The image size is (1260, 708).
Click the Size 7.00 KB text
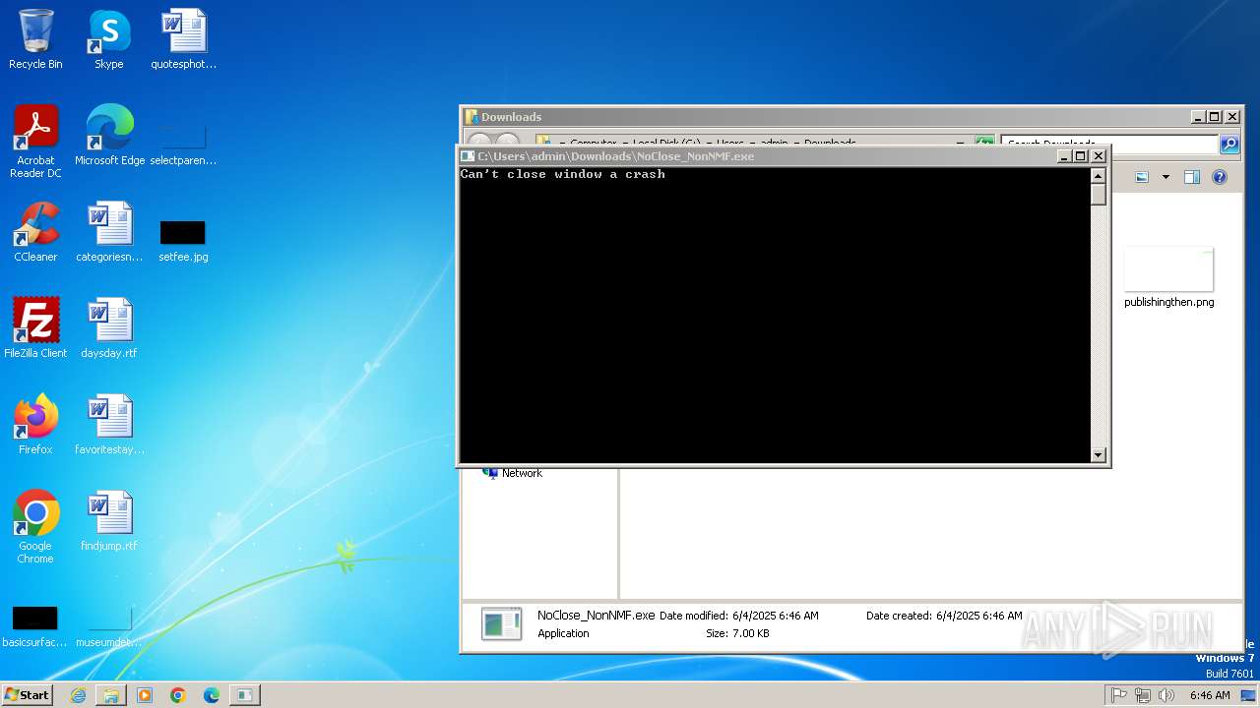[737, 633]
